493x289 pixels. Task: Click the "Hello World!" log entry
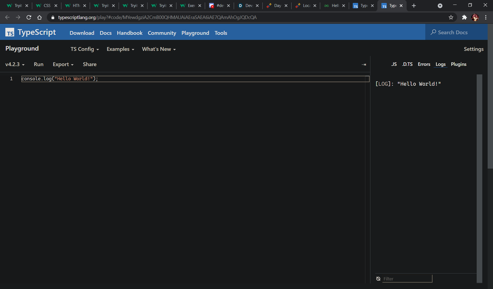point(408,84)
